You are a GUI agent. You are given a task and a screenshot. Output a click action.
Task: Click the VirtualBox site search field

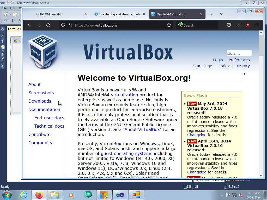[239, 53]
